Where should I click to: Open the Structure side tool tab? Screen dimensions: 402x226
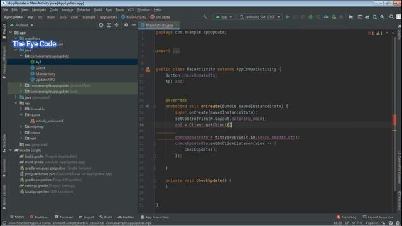[4, 143]
